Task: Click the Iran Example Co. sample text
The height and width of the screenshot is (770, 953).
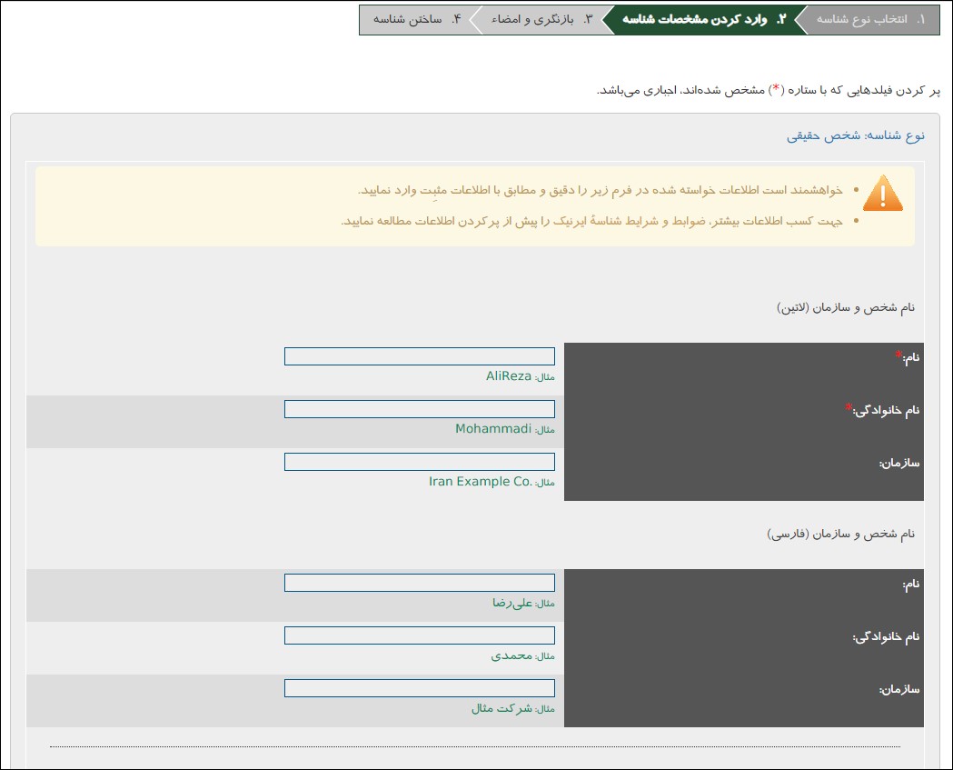Action: click(480, 482)
